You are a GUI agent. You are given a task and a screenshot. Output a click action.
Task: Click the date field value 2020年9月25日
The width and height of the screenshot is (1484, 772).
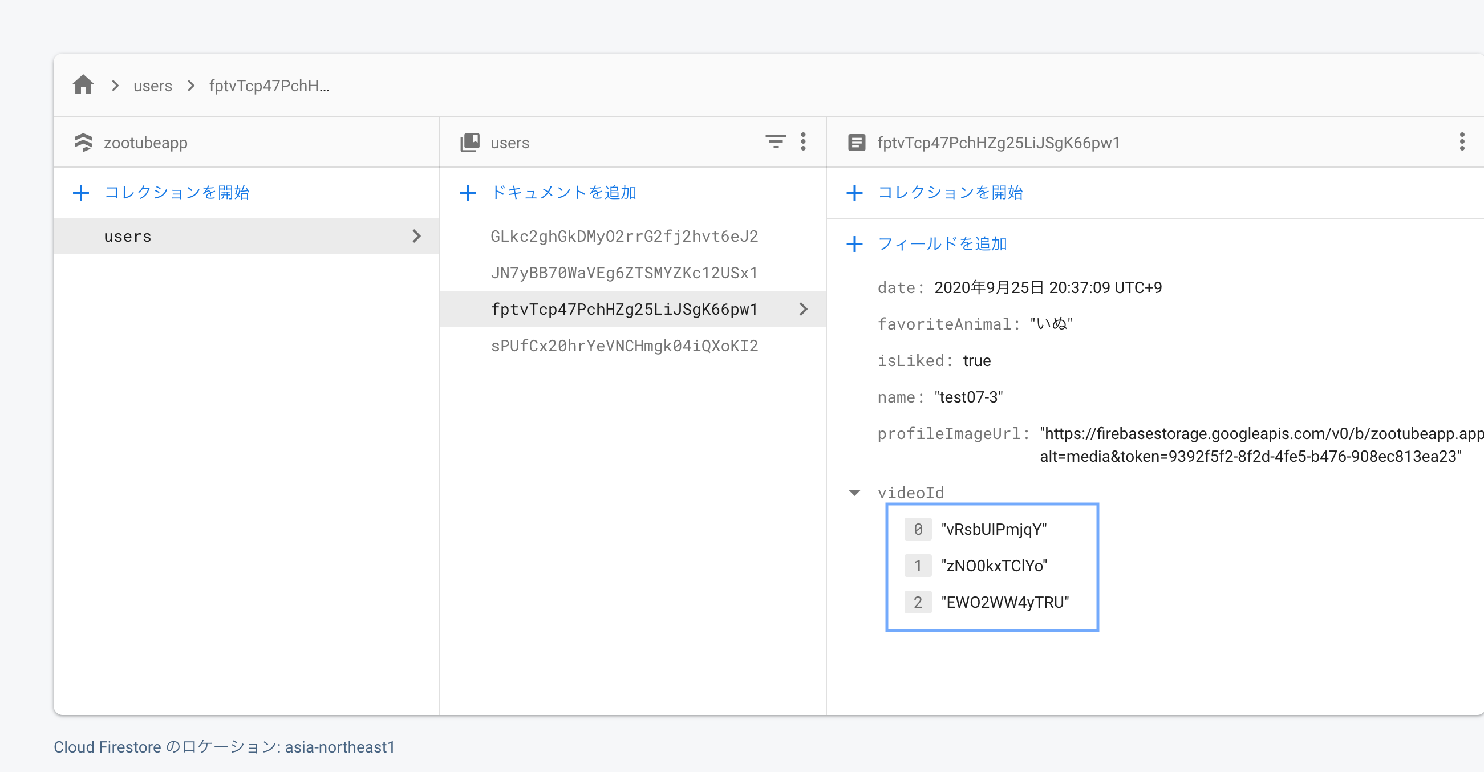tap(1048, 287)
